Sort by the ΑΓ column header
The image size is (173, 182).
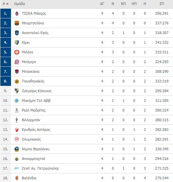click(x=102, y=4)
